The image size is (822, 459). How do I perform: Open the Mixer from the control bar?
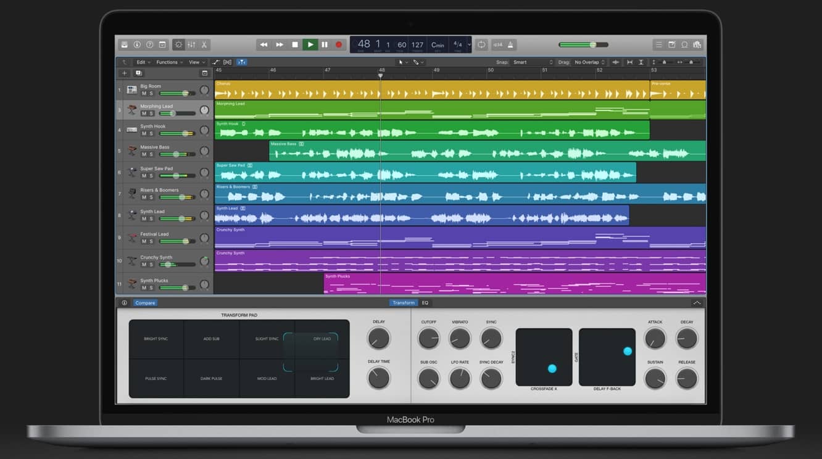coord(191,44)
